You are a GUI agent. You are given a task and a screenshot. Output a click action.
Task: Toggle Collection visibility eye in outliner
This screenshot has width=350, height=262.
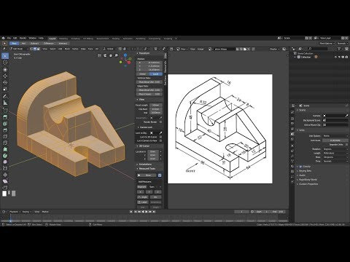(x=335, y=57)
